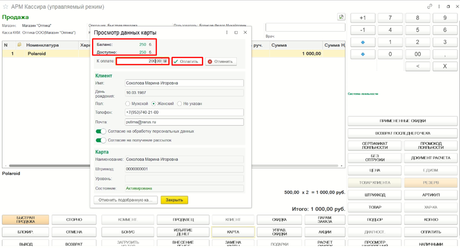Tap keypad double zero 00

tap(418, 54)
